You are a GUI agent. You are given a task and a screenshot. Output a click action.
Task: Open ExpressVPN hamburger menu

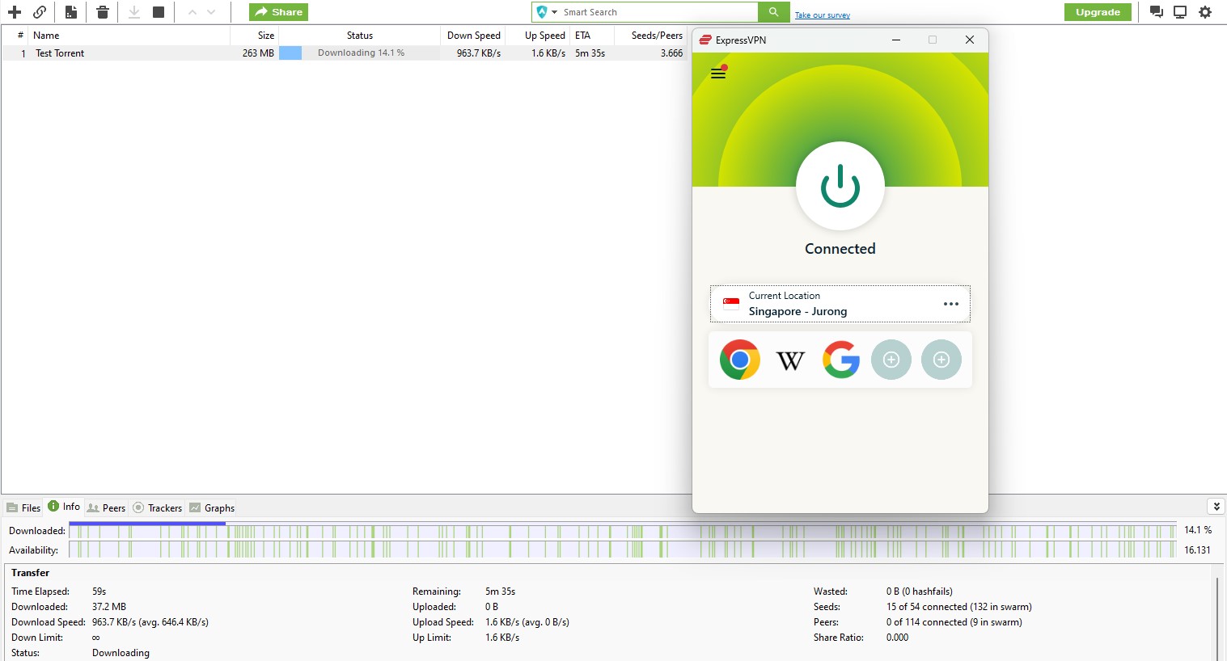pos(718,74)
